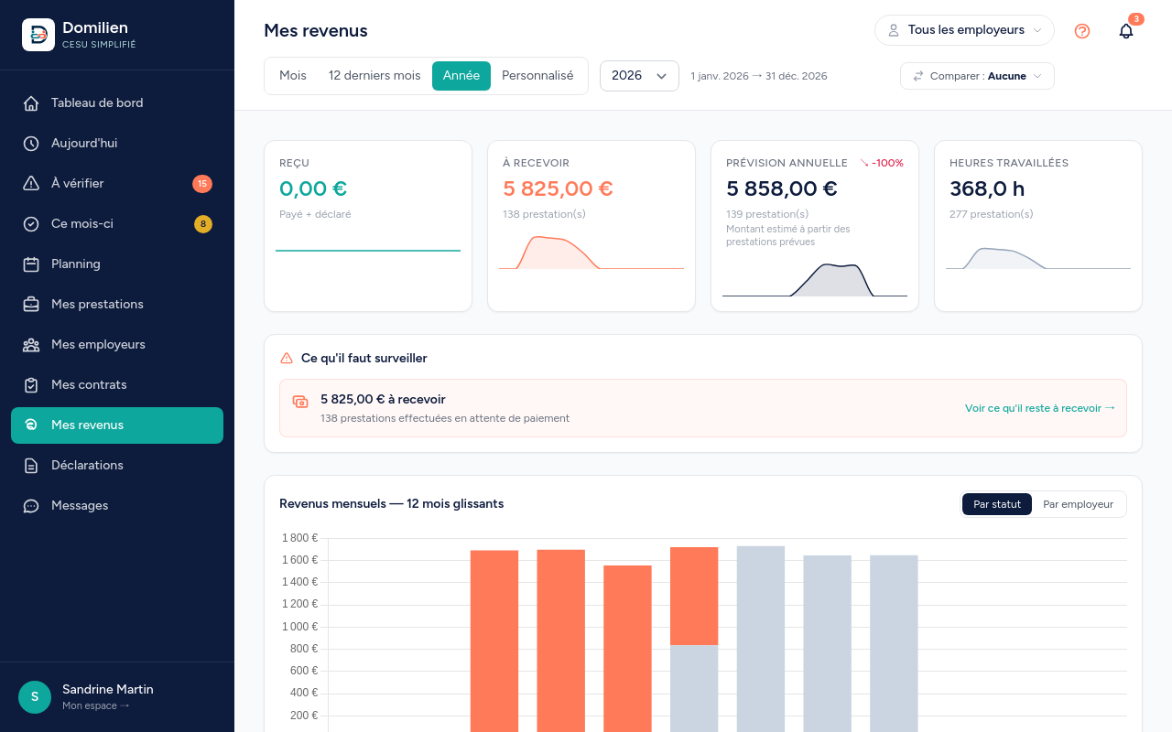Select the Par statut chart toggle
Screen dimensions: 1172x732
(997, 504)
